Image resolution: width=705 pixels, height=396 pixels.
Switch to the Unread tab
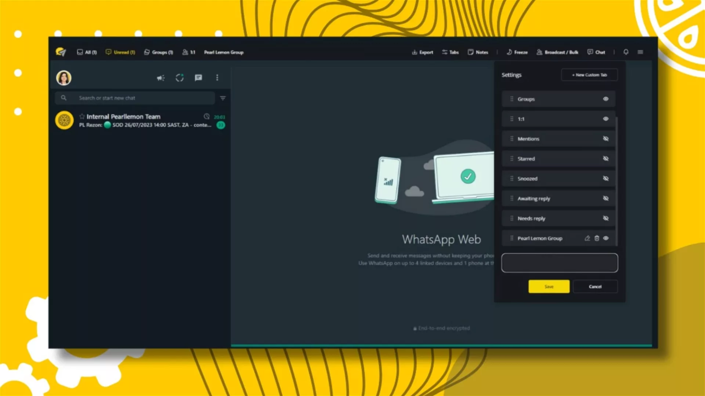(120, 52)
